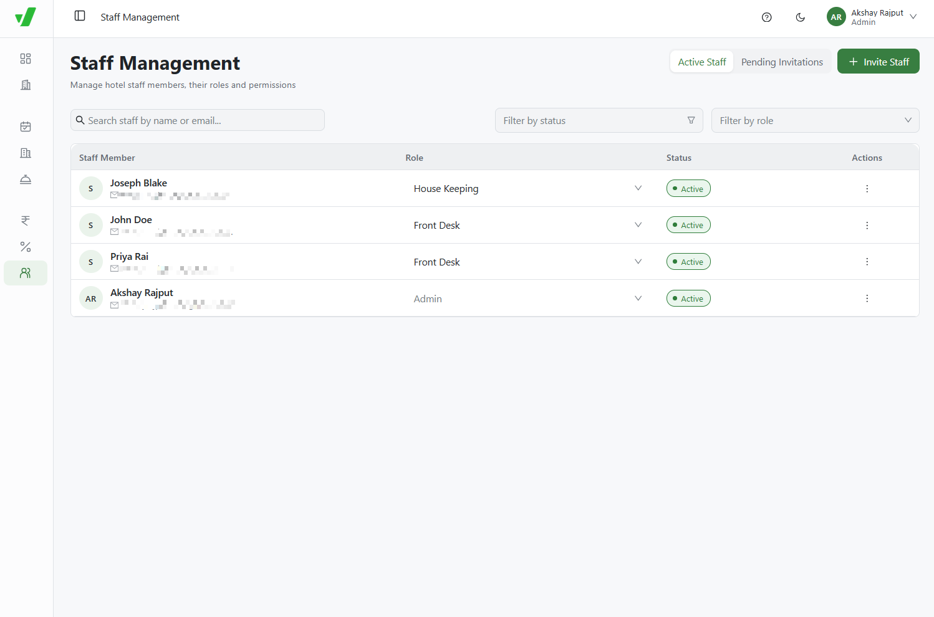Open Akshay Rajput account menu chevron
This screenshot has height=617, width=934.
pyautogui.click(x=913, y=17)
